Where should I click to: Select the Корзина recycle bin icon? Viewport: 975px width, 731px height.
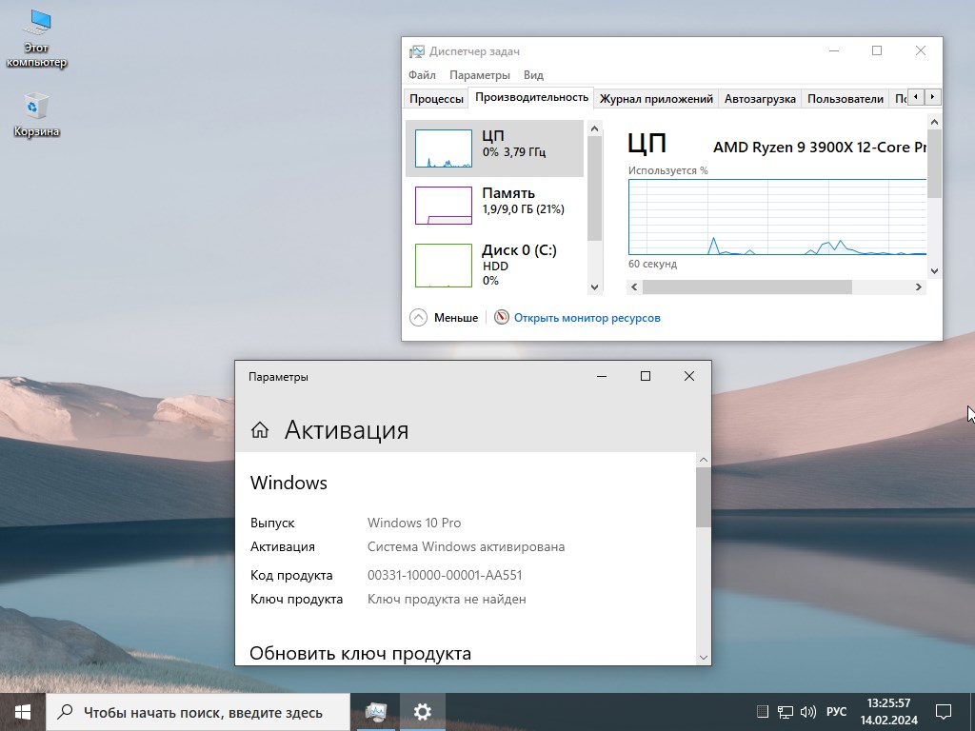click(x=36, y=115)
